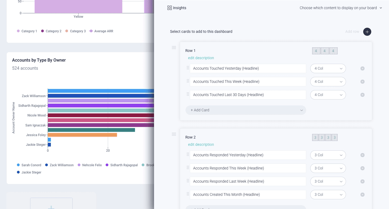This screenshot has width=389, height=209.
Task: Open column width dropdown for Accounts Responded This Week
Action: click(x=328, y=168)
